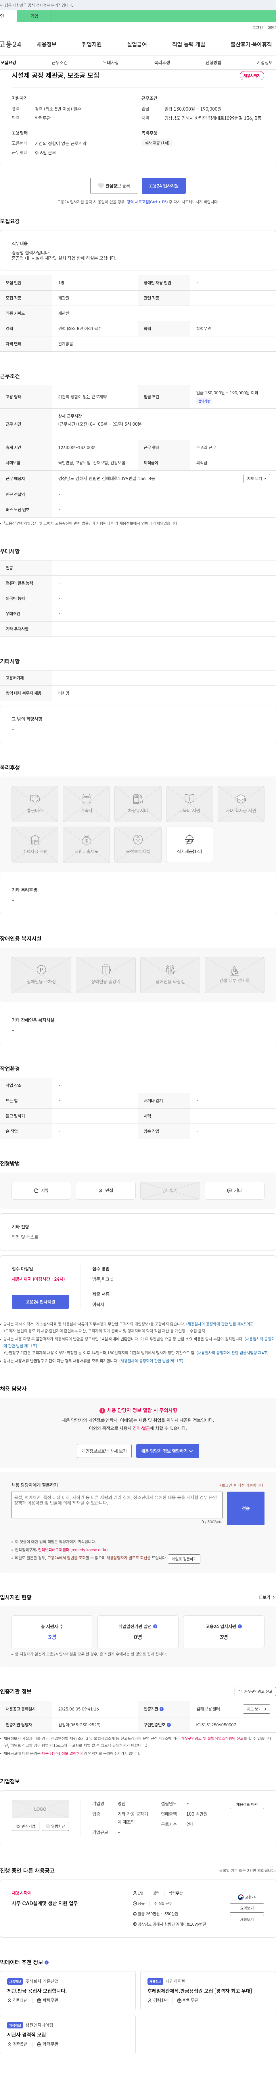The height and width of the screenshot is (2080, 276).
Task: Open 지도 보기 next to 김해고용센터
Action: pyautogui.click(x=257, y=1708)
